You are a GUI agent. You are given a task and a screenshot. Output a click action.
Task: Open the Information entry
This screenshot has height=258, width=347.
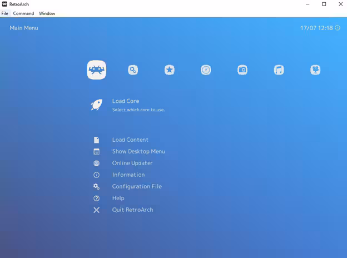click(128, 175)
